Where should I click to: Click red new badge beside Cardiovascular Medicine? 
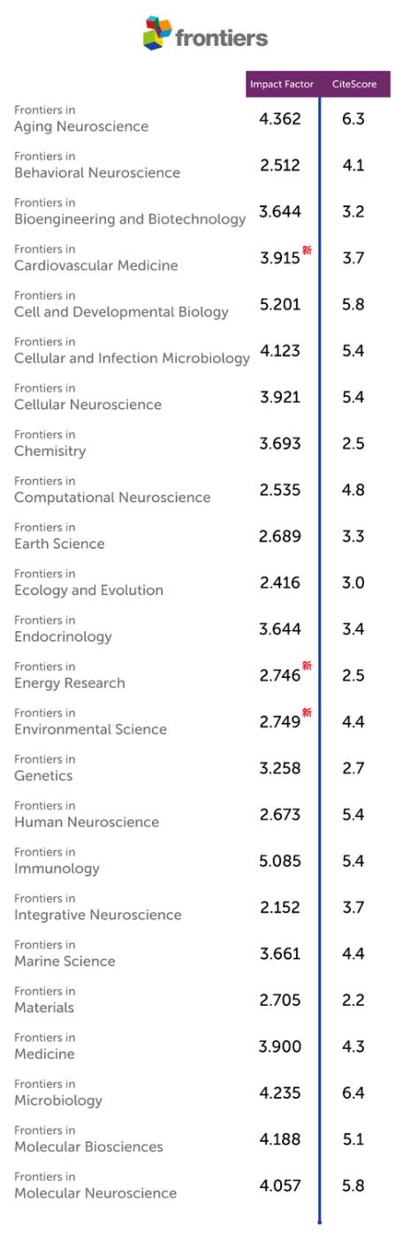point(307,250)
